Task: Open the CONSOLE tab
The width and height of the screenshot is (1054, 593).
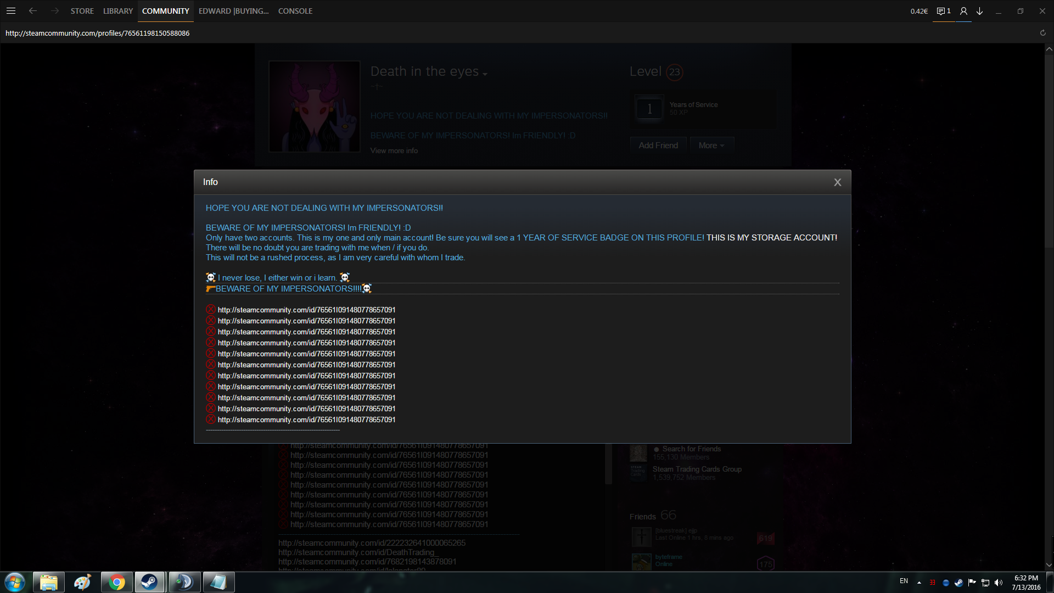Action: [x=295, y=11]
